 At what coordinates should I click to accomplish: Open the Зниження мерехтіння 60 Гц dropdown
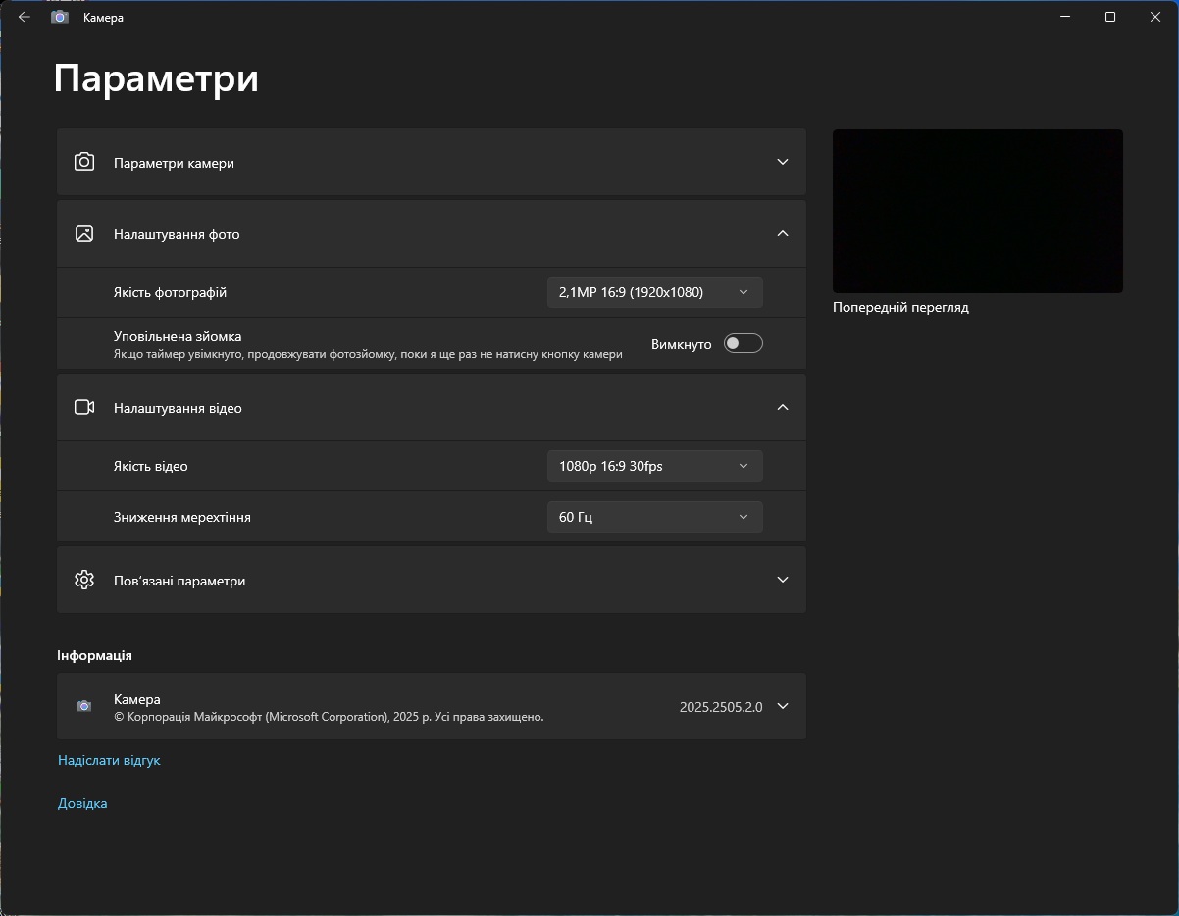point(654,517)
